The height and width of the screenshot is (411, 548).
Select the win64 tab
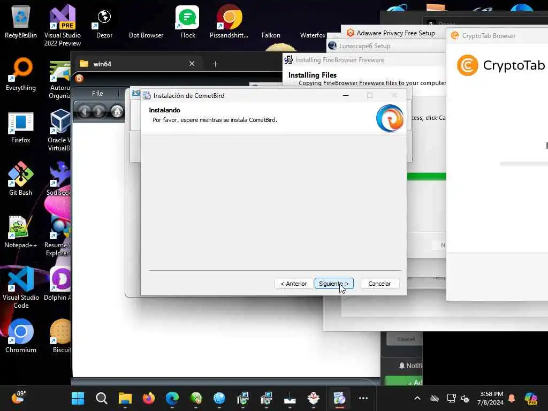[x=138, y=64]
